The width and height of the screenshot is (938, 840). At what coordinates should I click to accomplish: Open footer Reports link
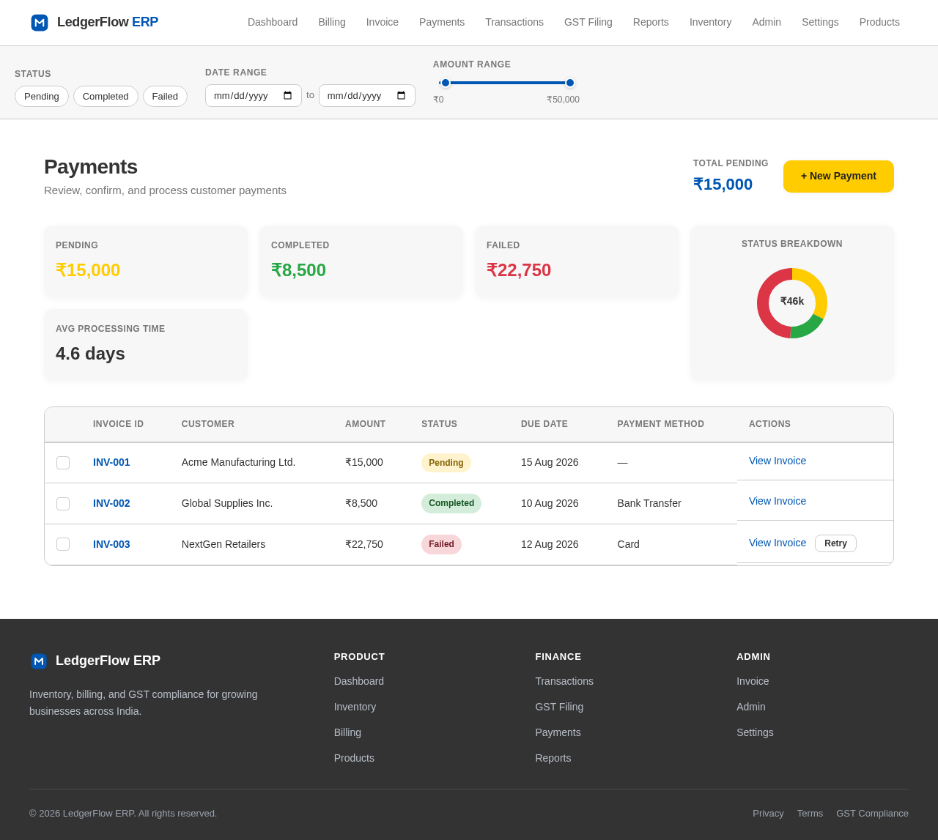tap(553, 758)
